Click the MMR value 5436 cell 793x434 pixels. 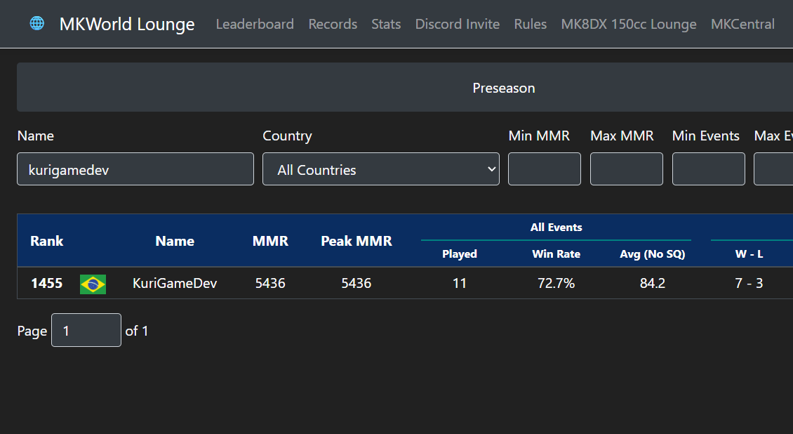click(270, 283)
